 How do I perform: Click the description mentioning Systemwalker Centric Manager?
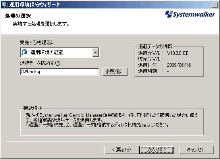pos(112,120)
